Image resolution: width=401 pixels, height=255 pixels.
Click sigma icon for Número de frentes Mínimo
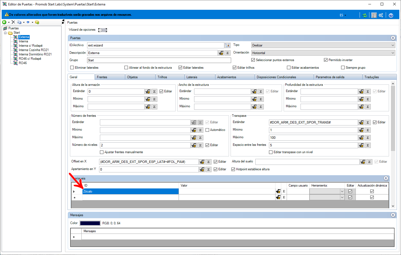[200, 130]
